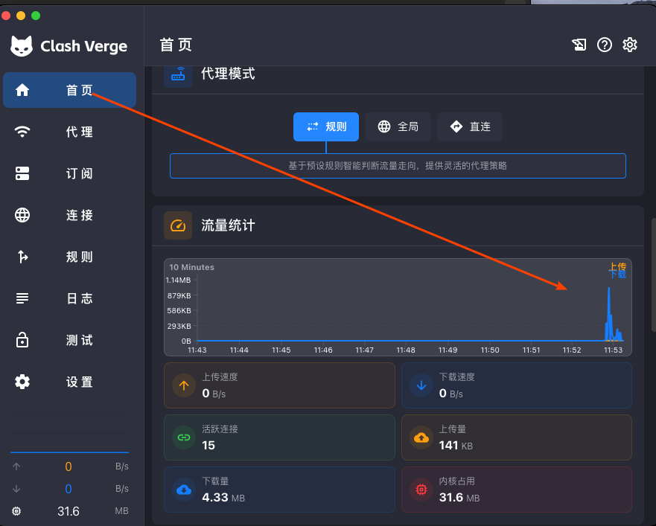Click the 141 KB upload value
The width and height of the screenshot is (656, 526).
(456, 446)
